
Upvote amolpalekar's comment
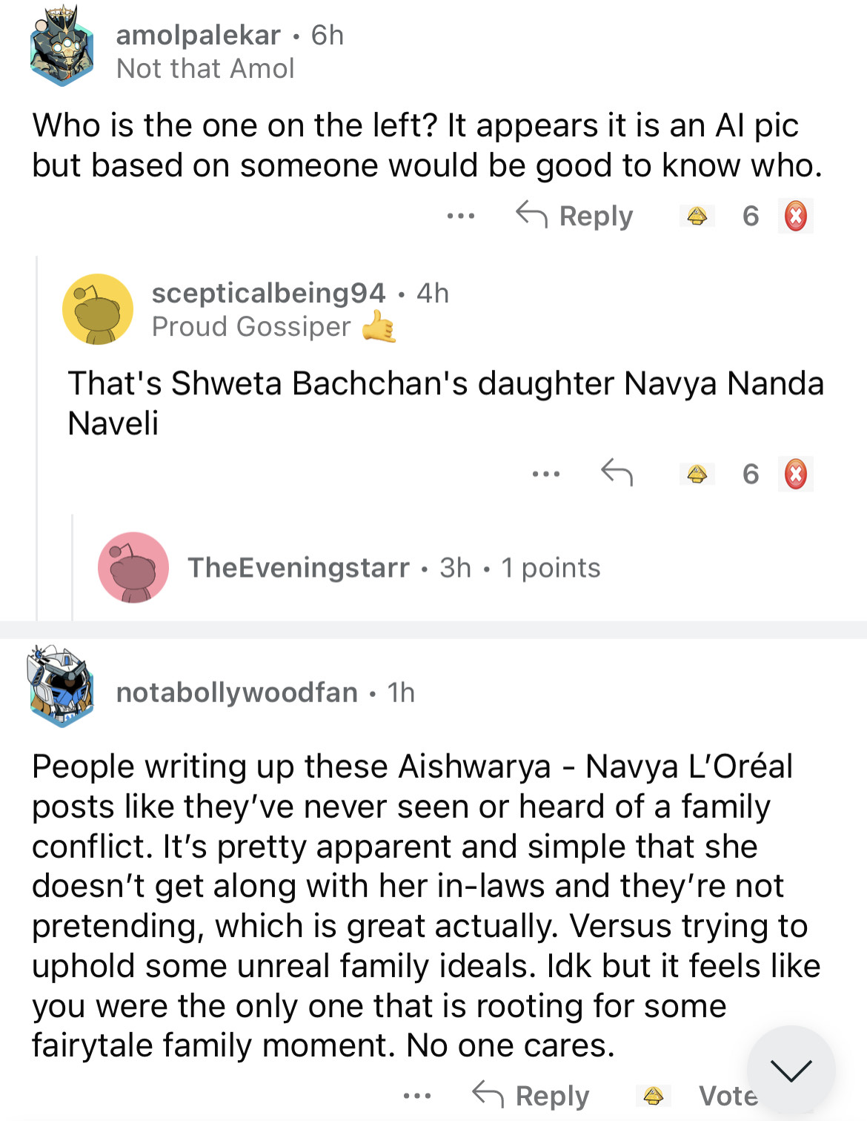point(697,216)
